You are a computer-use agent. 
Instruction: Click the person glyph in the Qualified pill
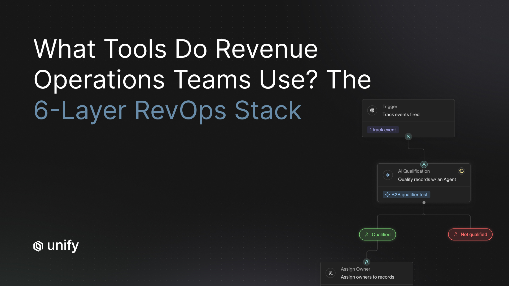pyautogui.click(x=367, y=234)
